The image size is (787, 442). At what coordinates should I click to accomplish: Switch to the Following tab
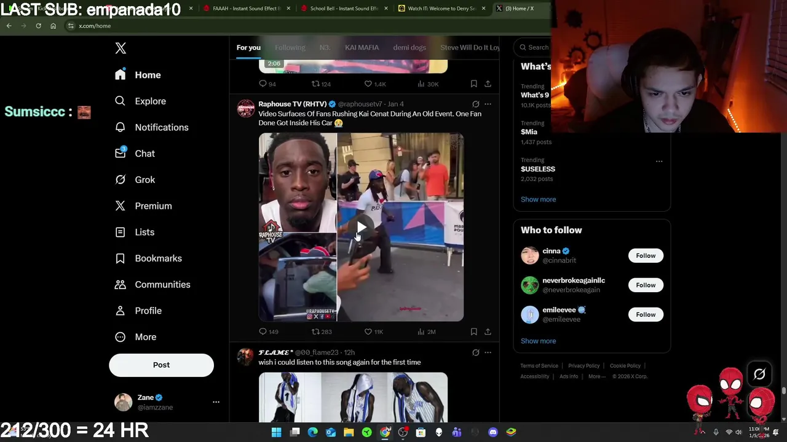coord(290,48)
